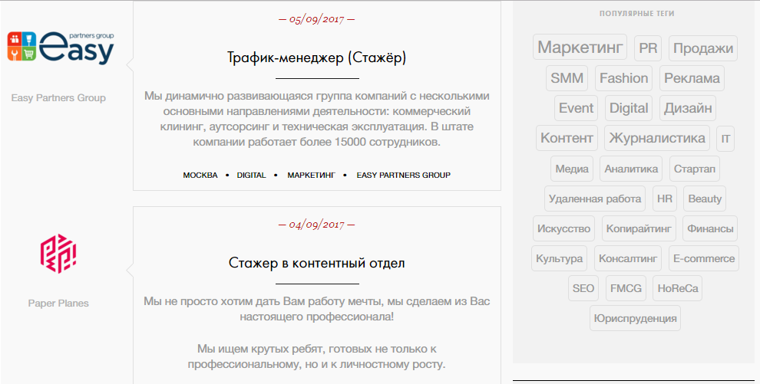Show Beauty tagged vacancies
Screen dimensions: 760x384
pyautogui.click(x=705, y=199)
